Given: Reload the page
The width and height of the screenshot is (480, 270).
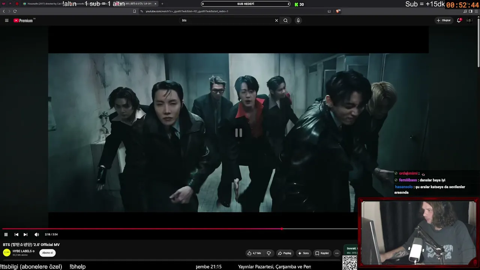Looking at the screenshot, I should point(15,11).
